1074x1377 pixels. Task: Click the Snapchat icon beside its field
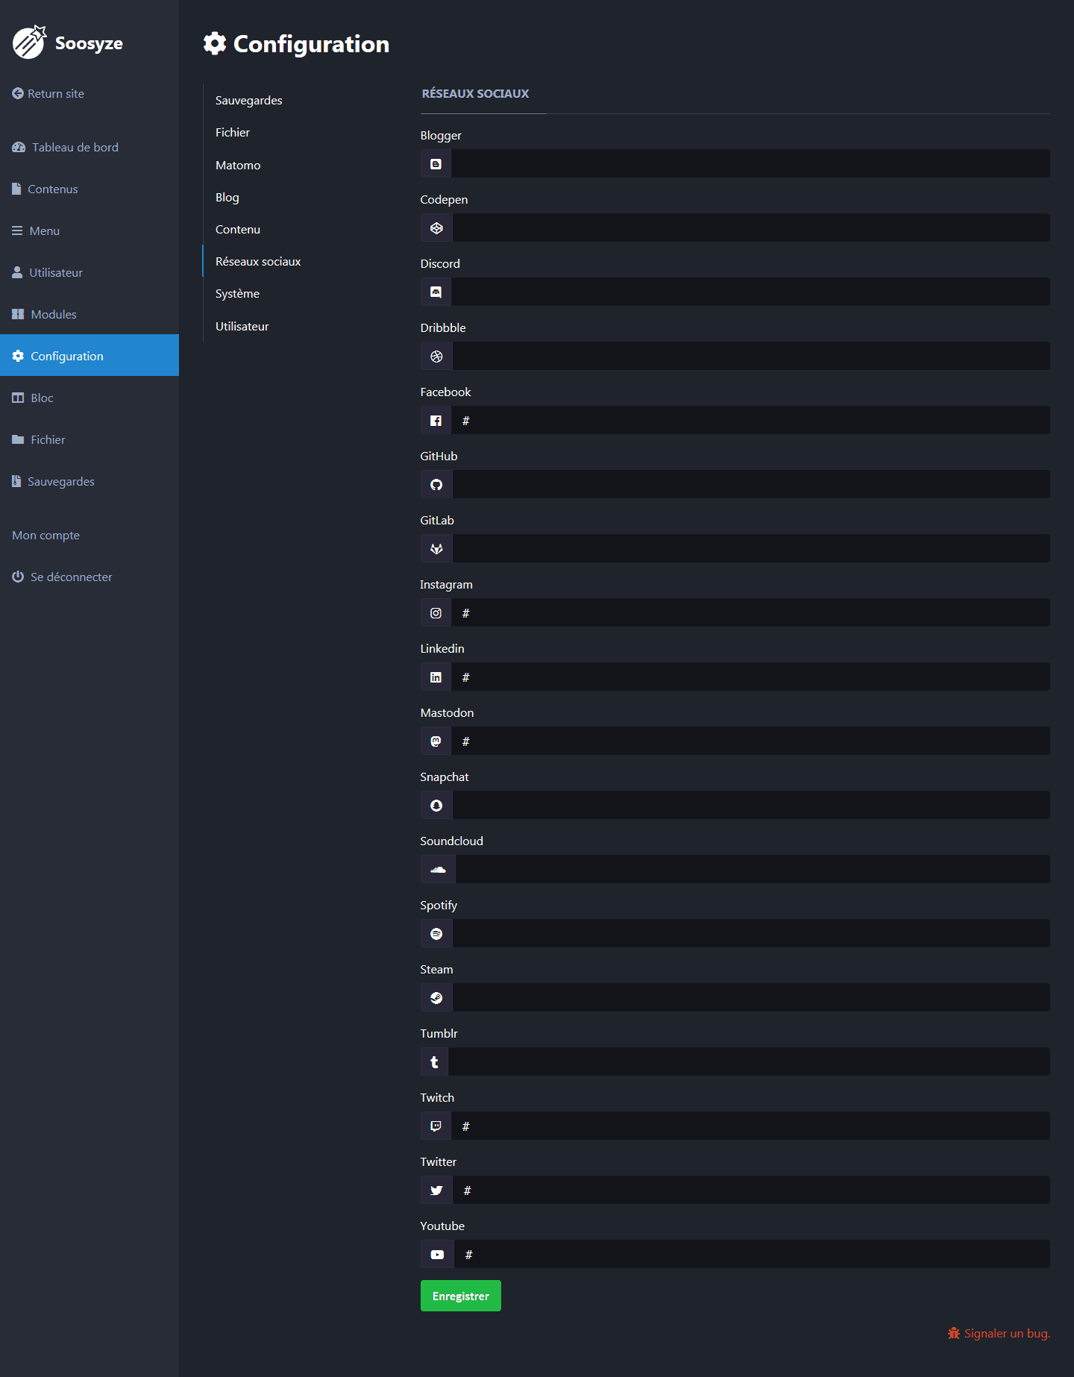pyautogui.click(x=436, y=806)
